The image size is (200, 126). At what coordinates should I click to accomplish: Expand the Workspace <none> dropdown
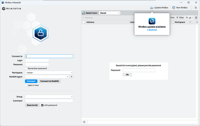pyautogui.click(x=49, y=73)
